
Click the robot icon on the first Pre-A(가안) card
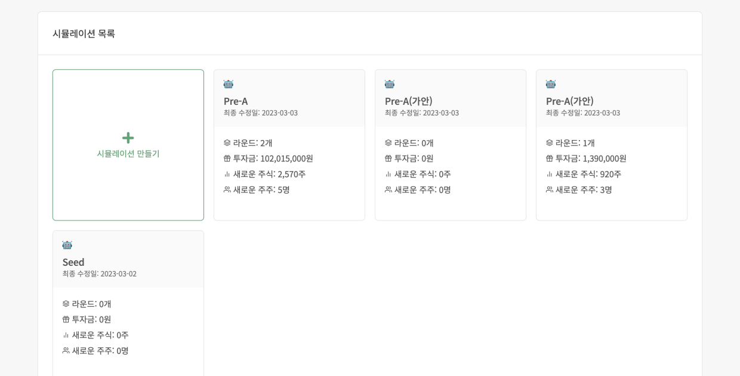388,84
